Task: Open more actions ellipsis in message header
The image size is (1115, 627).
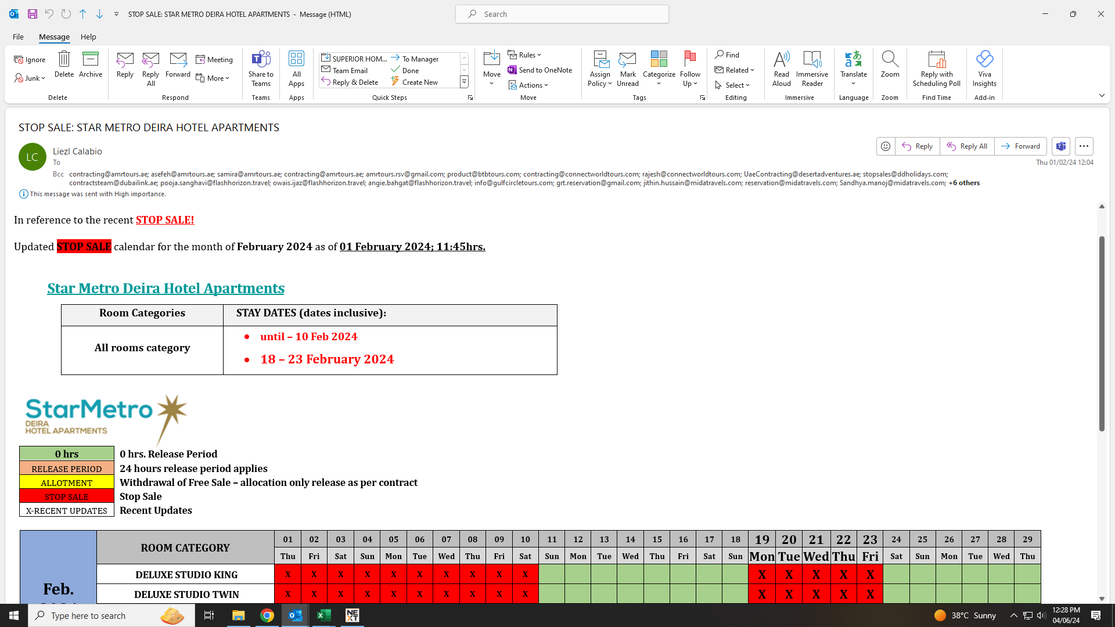Action: point(1084,146)
